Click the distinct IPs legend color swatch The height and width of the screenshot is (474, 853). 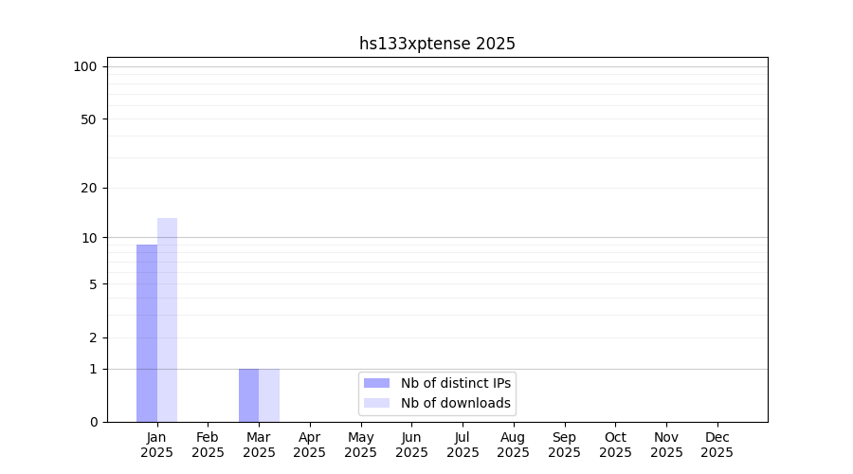pos(376,383)
